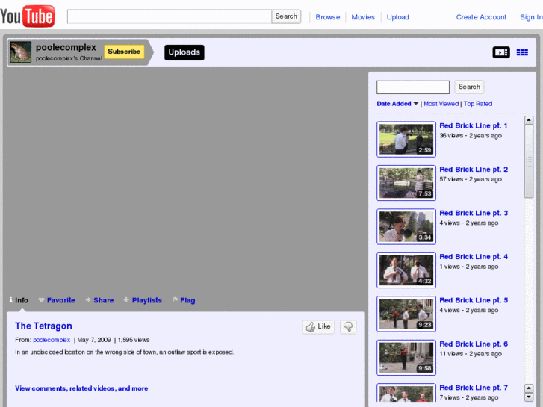Screen dimensions: 543x407
Task: Click Red Brick Line pt. 2 title
Action: pyautogui.click(x=474, y=170)
